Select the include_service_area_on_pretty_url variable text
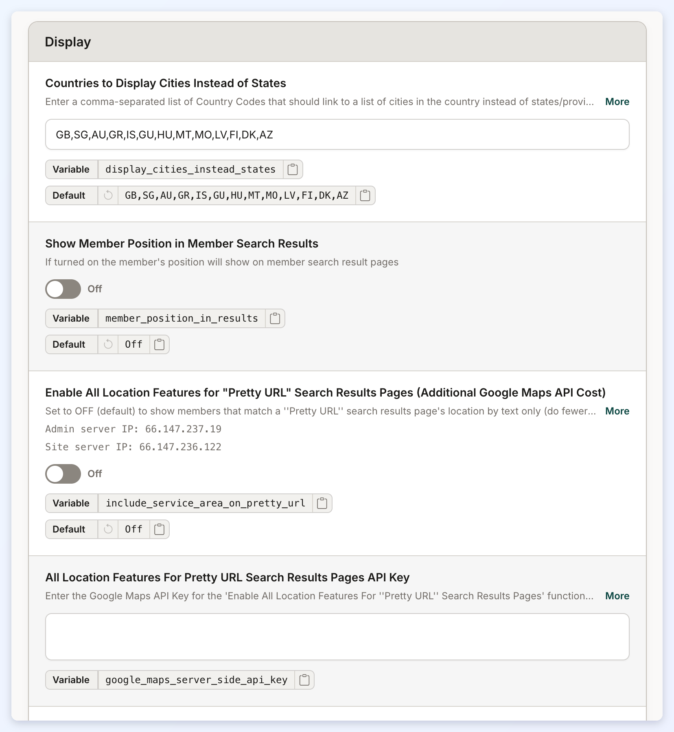Viewport: 674px width, 732px height. [206, 503]
